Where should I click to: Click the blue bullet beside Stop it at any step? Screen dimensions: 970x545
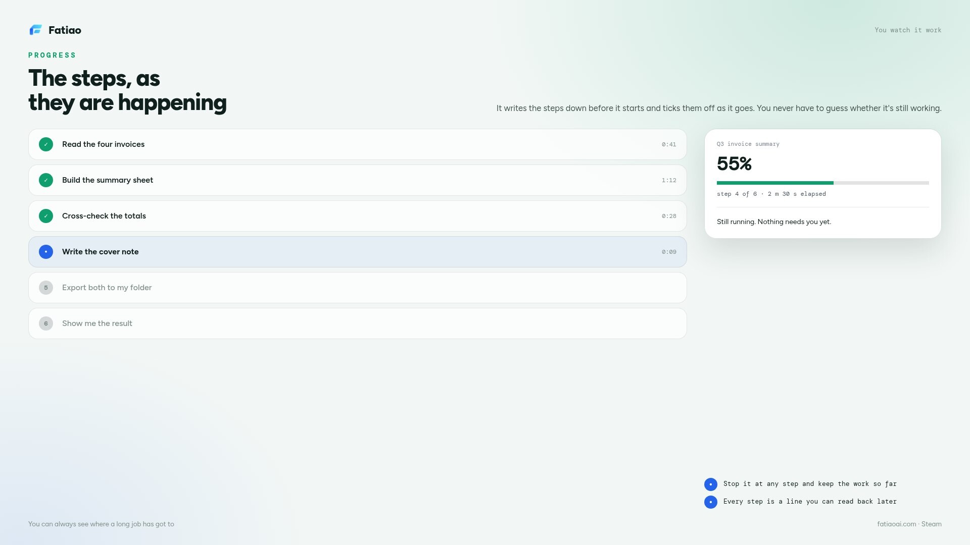[x=711, y=484]
